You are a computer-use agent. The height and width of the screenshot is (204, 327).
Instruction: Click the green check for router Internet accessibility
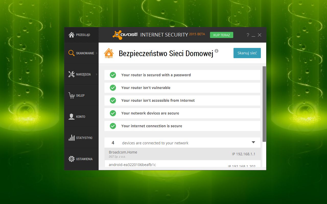point(113,100)
